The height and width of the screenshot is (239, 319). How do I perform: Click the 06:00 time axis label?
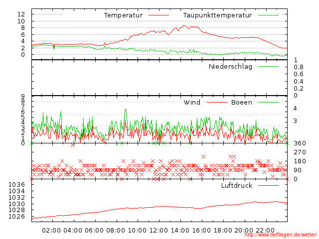[94, 231]
